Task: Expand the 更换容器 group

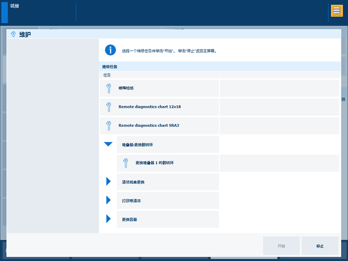Action: point(108,219)
